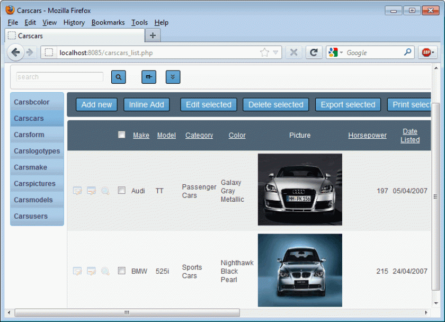Image resolution: width=445 pixels, height=322 pixels.
Task: Click the edit icon for the Audi row
Action: click(x=77, y=191)
